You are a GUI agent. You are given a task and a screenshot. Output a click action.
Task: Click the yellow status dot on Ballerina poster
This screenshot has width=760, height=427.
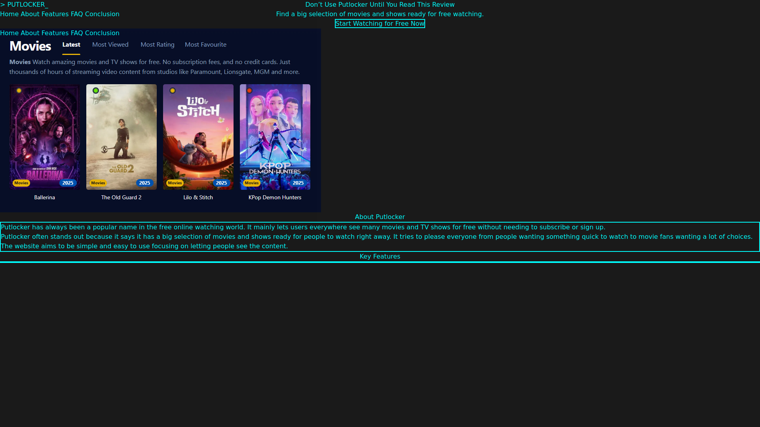(x=19, y=91)
